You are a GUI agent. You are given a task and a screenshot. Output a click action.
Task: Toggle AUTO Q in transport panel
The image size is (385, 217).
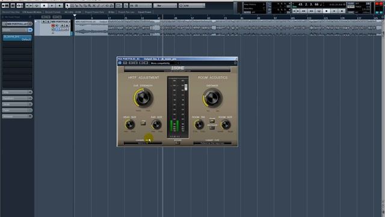247,12
